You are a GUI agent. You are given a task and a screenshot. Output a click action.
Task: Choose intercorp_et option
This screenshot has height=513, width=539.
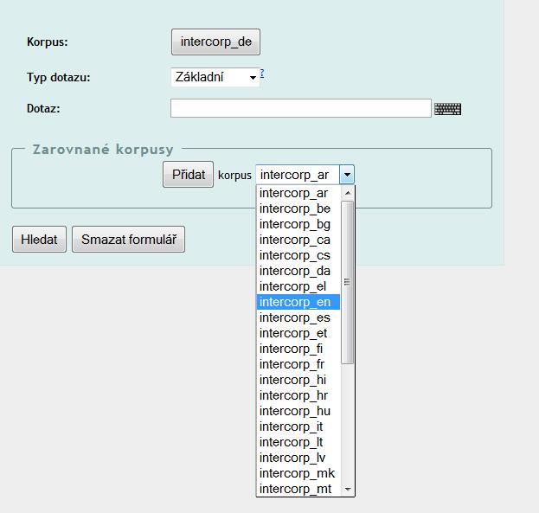298,333
